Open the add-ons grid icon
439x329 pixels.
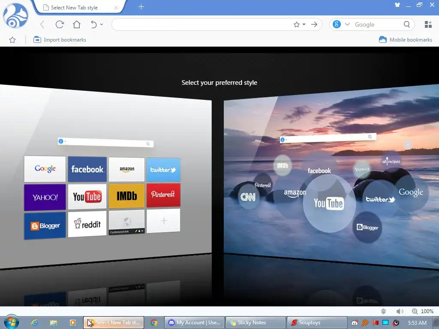click(x=428, y=24)
